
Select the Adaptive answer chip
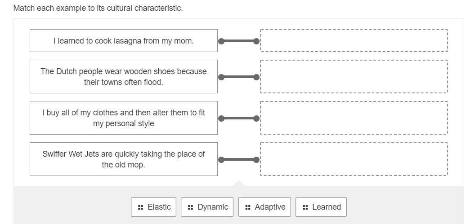[x=264, y=207]
